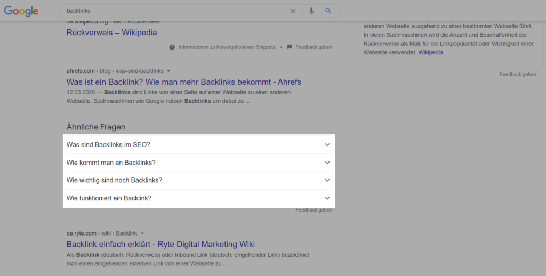Click the question mark icon next to snippet information

click(172, 47)
